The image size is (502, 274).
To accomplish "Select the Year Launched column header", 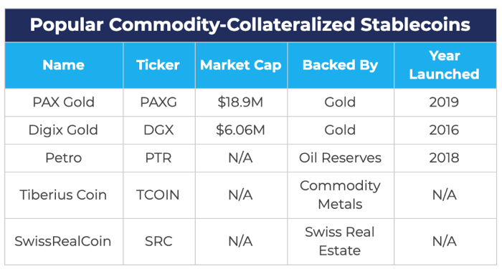I will pos(445,65).
